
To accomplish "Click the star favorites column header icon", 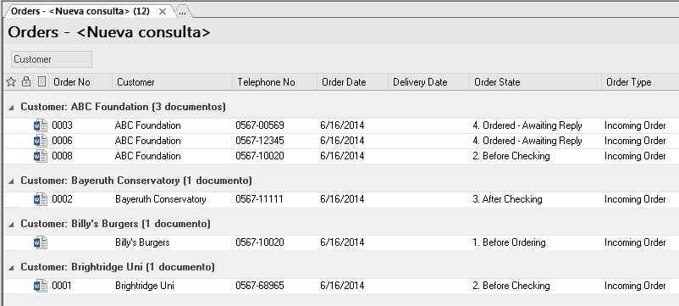I will coord(11,81).
